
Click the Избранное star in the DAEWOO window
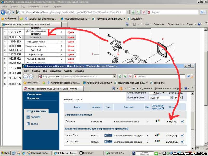pos(3,19)
